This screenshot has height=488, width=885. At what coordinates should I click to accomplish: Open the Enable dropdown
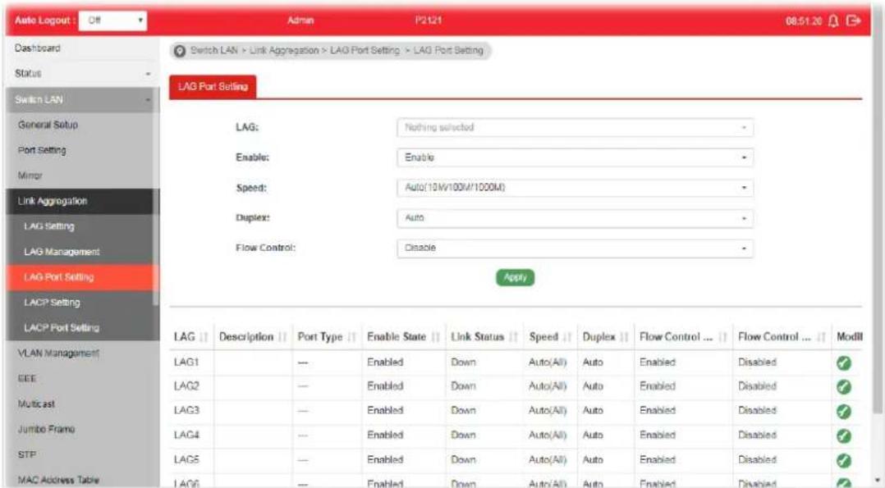pos(575,157)
